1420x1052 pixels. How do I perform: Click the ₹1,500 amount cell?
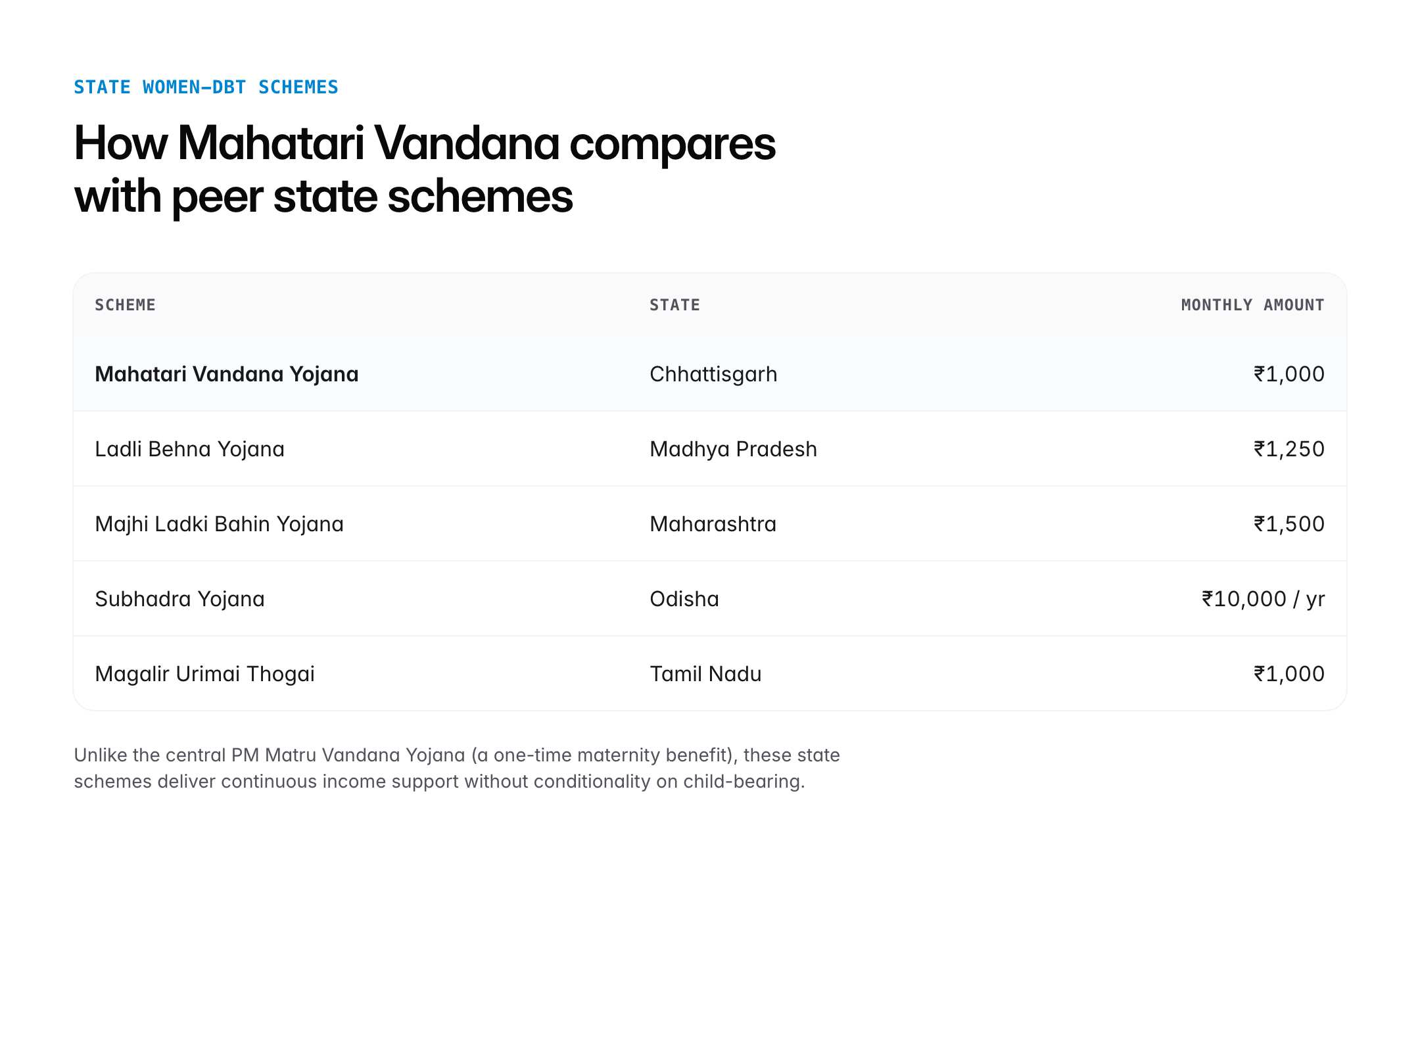click(x=1289, y=524)
